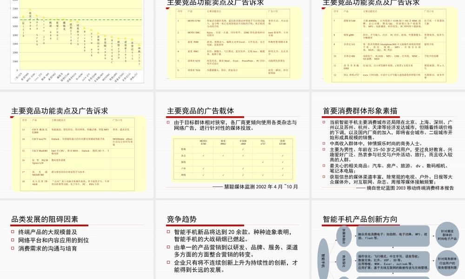465x279 pixels.
Task: Open the slide titled 品类发展的阻碍因素
Action: click(77, 239)
